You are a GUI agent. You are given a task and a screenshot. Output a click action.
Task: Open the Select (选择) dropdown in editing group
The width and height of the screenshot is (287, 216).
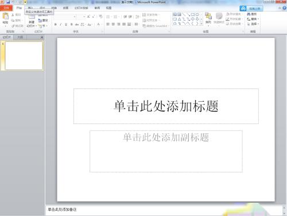coord(253,24)
